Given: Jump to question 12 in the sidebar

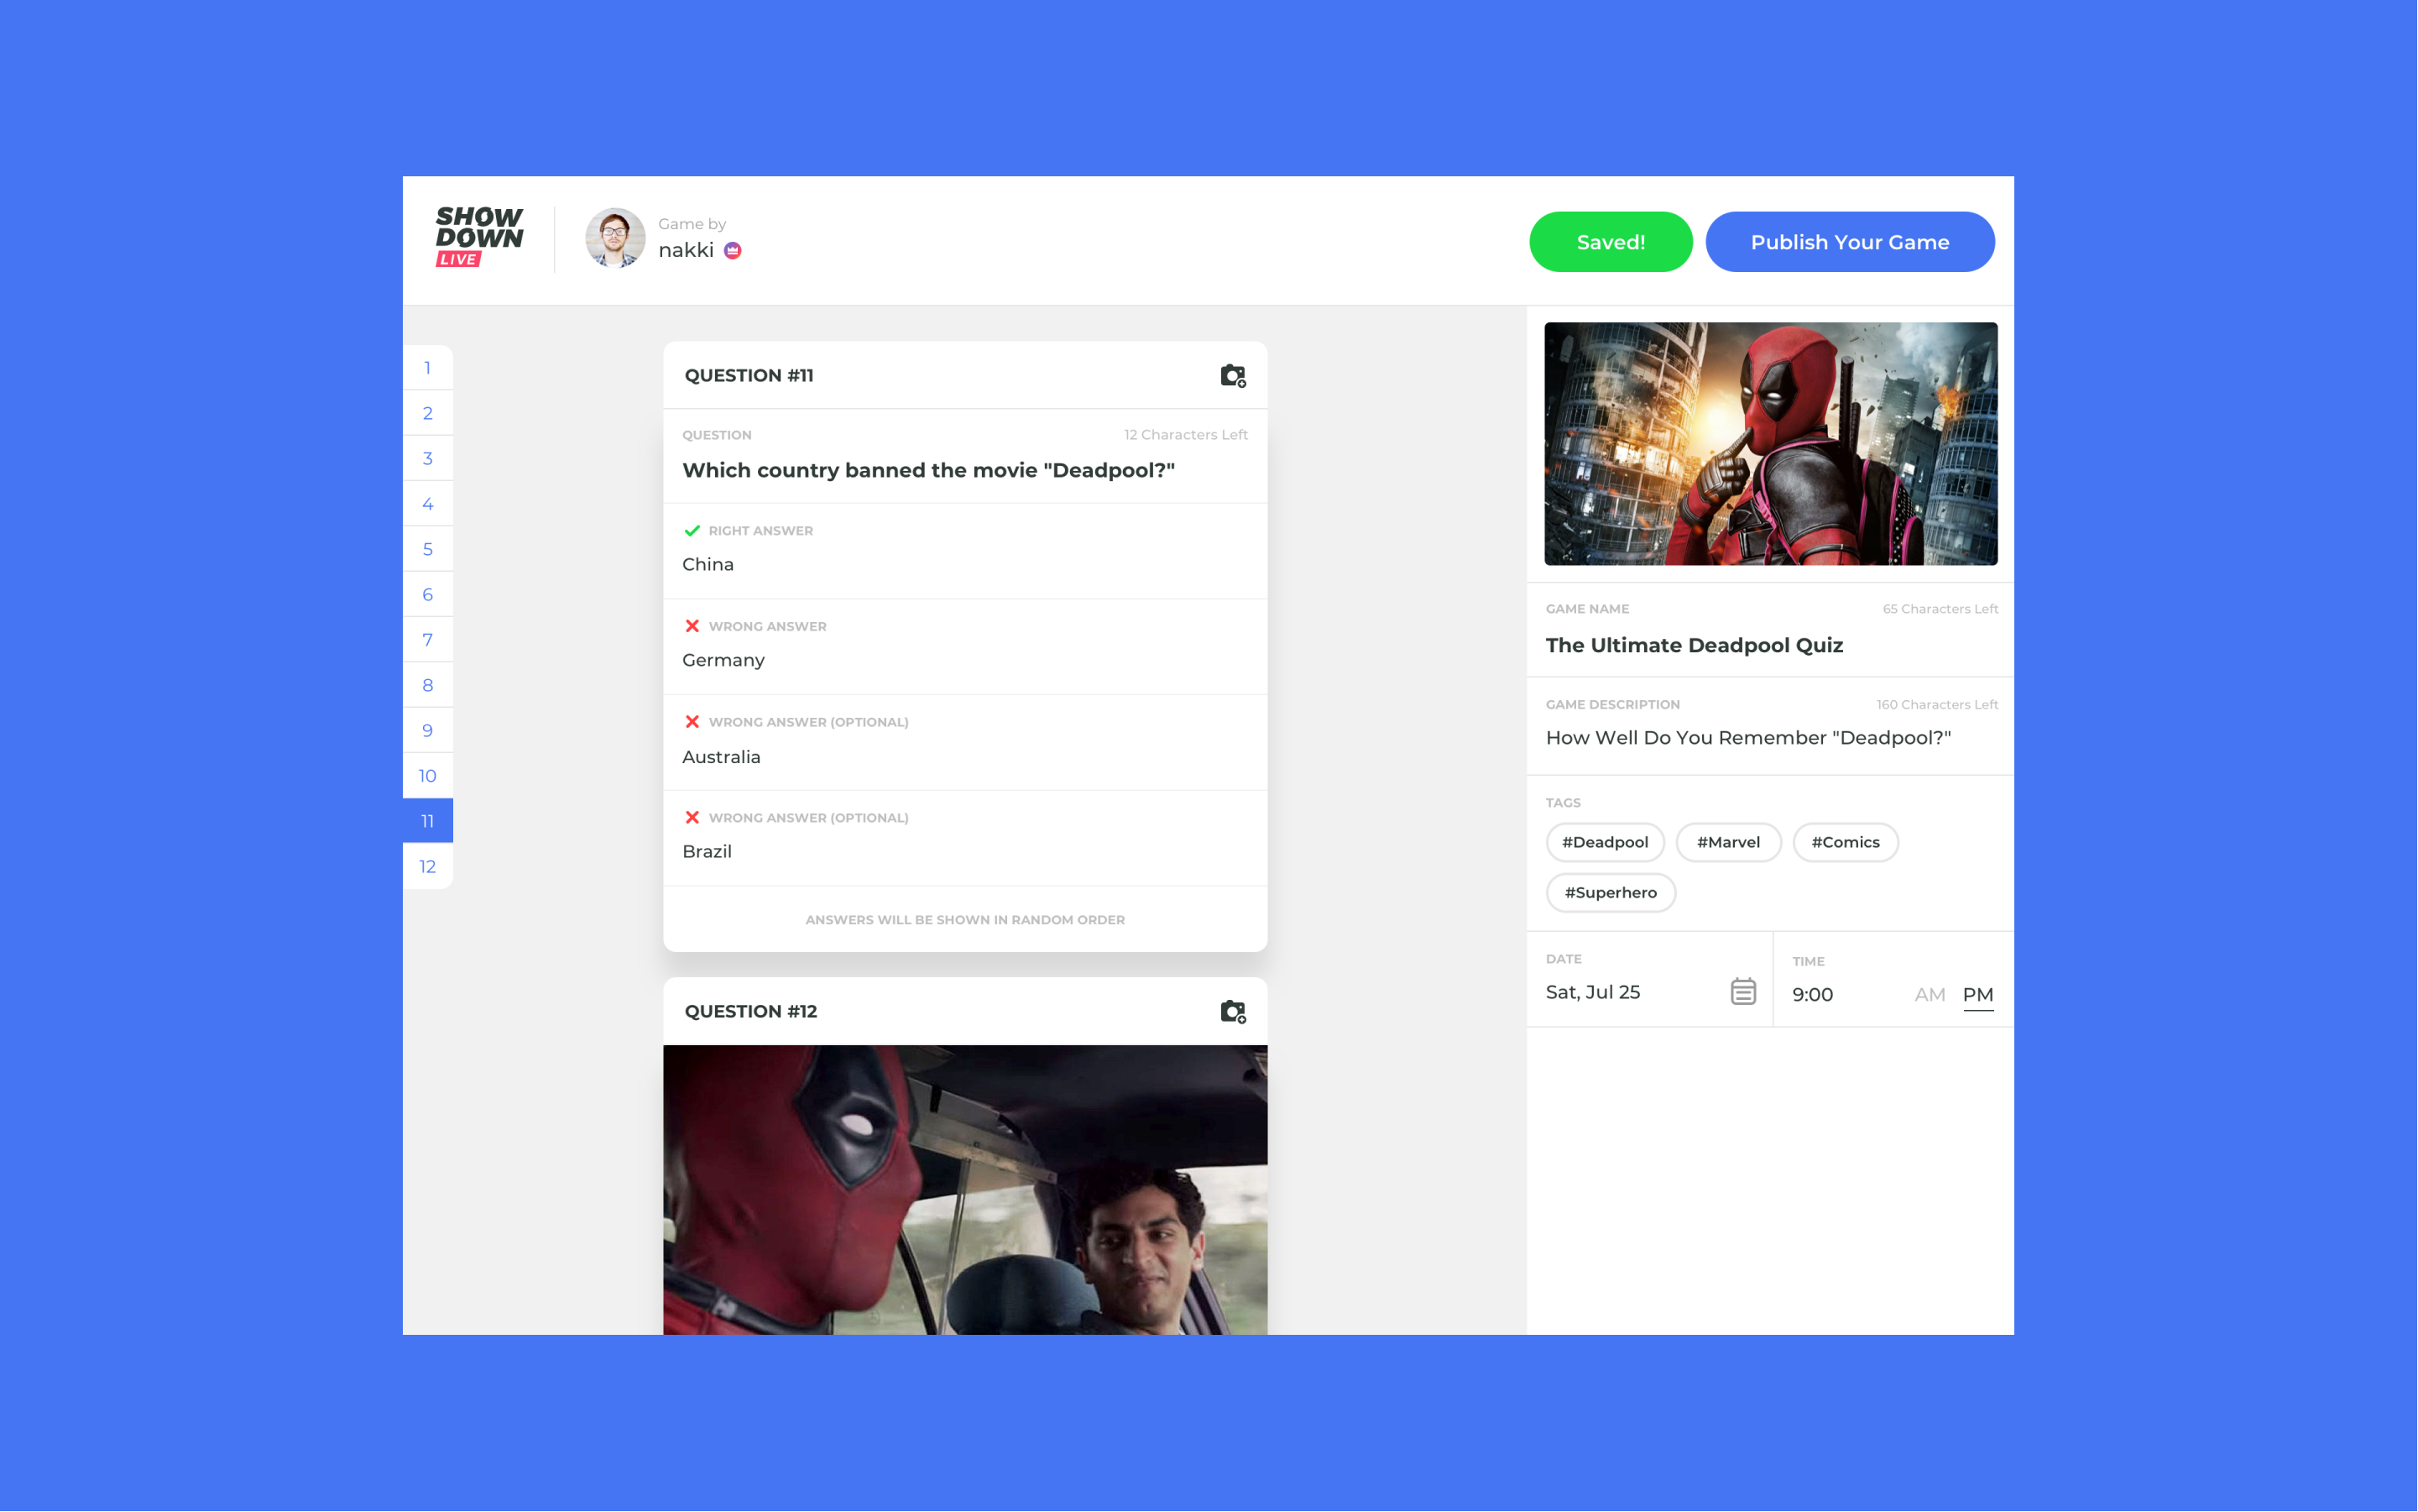Looking at the screenshot, I should 428,866.
